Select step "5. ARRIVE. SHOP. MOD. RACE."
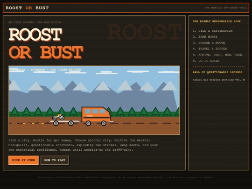The image size is (252, 189). click(x=218, y=55)
